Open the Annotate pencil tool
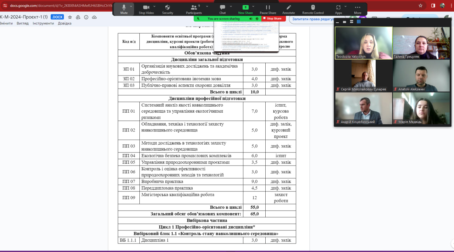The height and width of the screenshot is (252, 454). (x=289, y=9)
